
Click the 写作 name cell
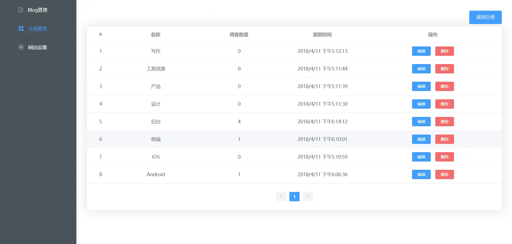(156, 51)
